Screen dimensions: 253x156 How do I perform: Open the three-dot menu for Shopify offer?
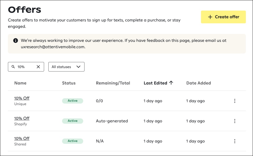[x=235, y=121]
